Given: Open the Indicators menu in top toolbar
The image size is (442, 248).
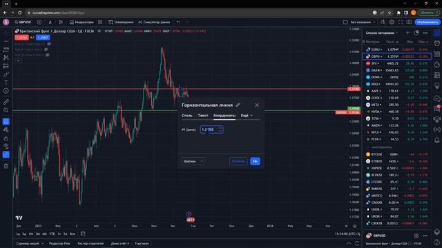Looking at the screenshot, I should tap(81, 22).
